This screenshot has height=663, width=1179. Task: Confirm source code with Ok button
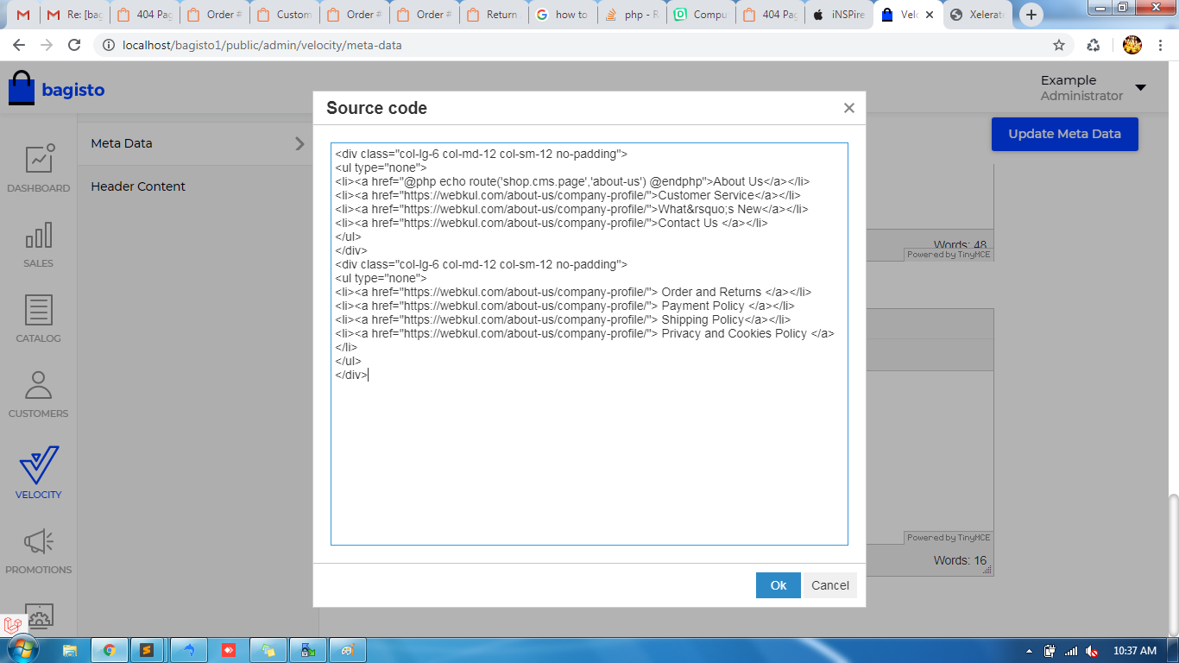click(778, 585)
